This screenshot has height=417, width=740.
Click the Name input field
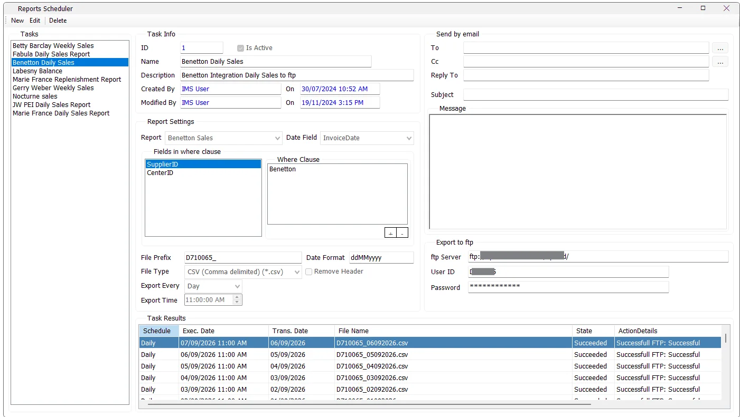click(x=276, y=62)
